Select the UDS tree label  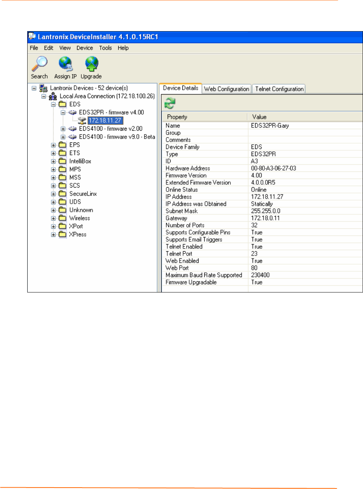(x=75, y=202)
